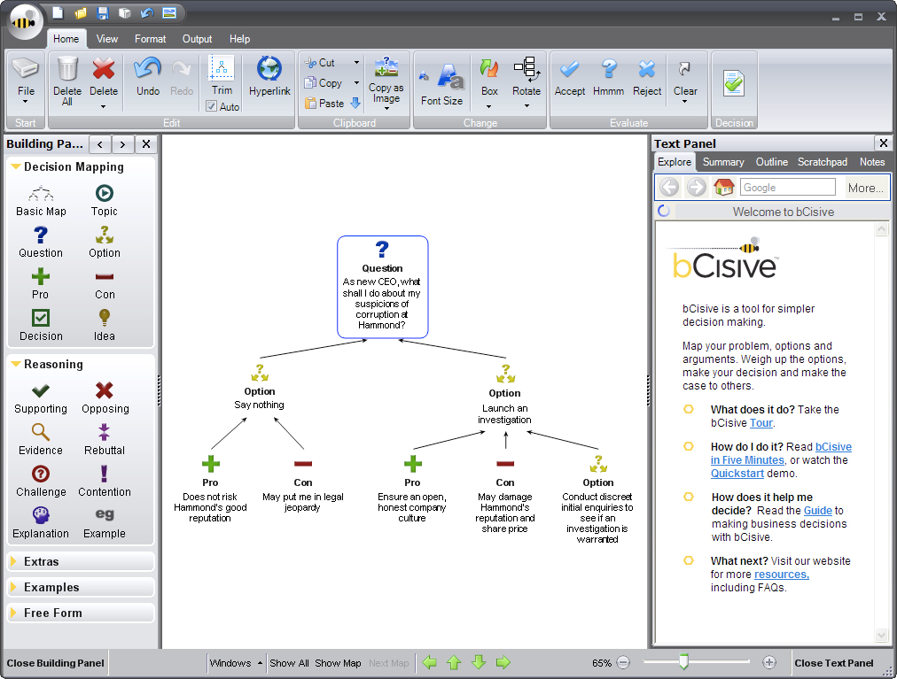Click the browser home icon in Text Panel
The image size is (897, 679).
pyautogui.click(x=723, y=187)
